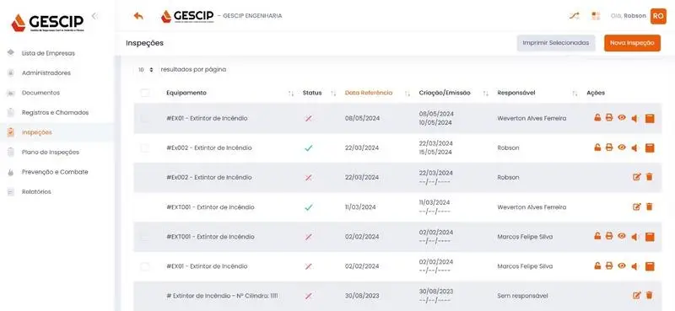
Task: Click the Nova Inspeção button
Action: pyautogui.click(x=632, y=43)
